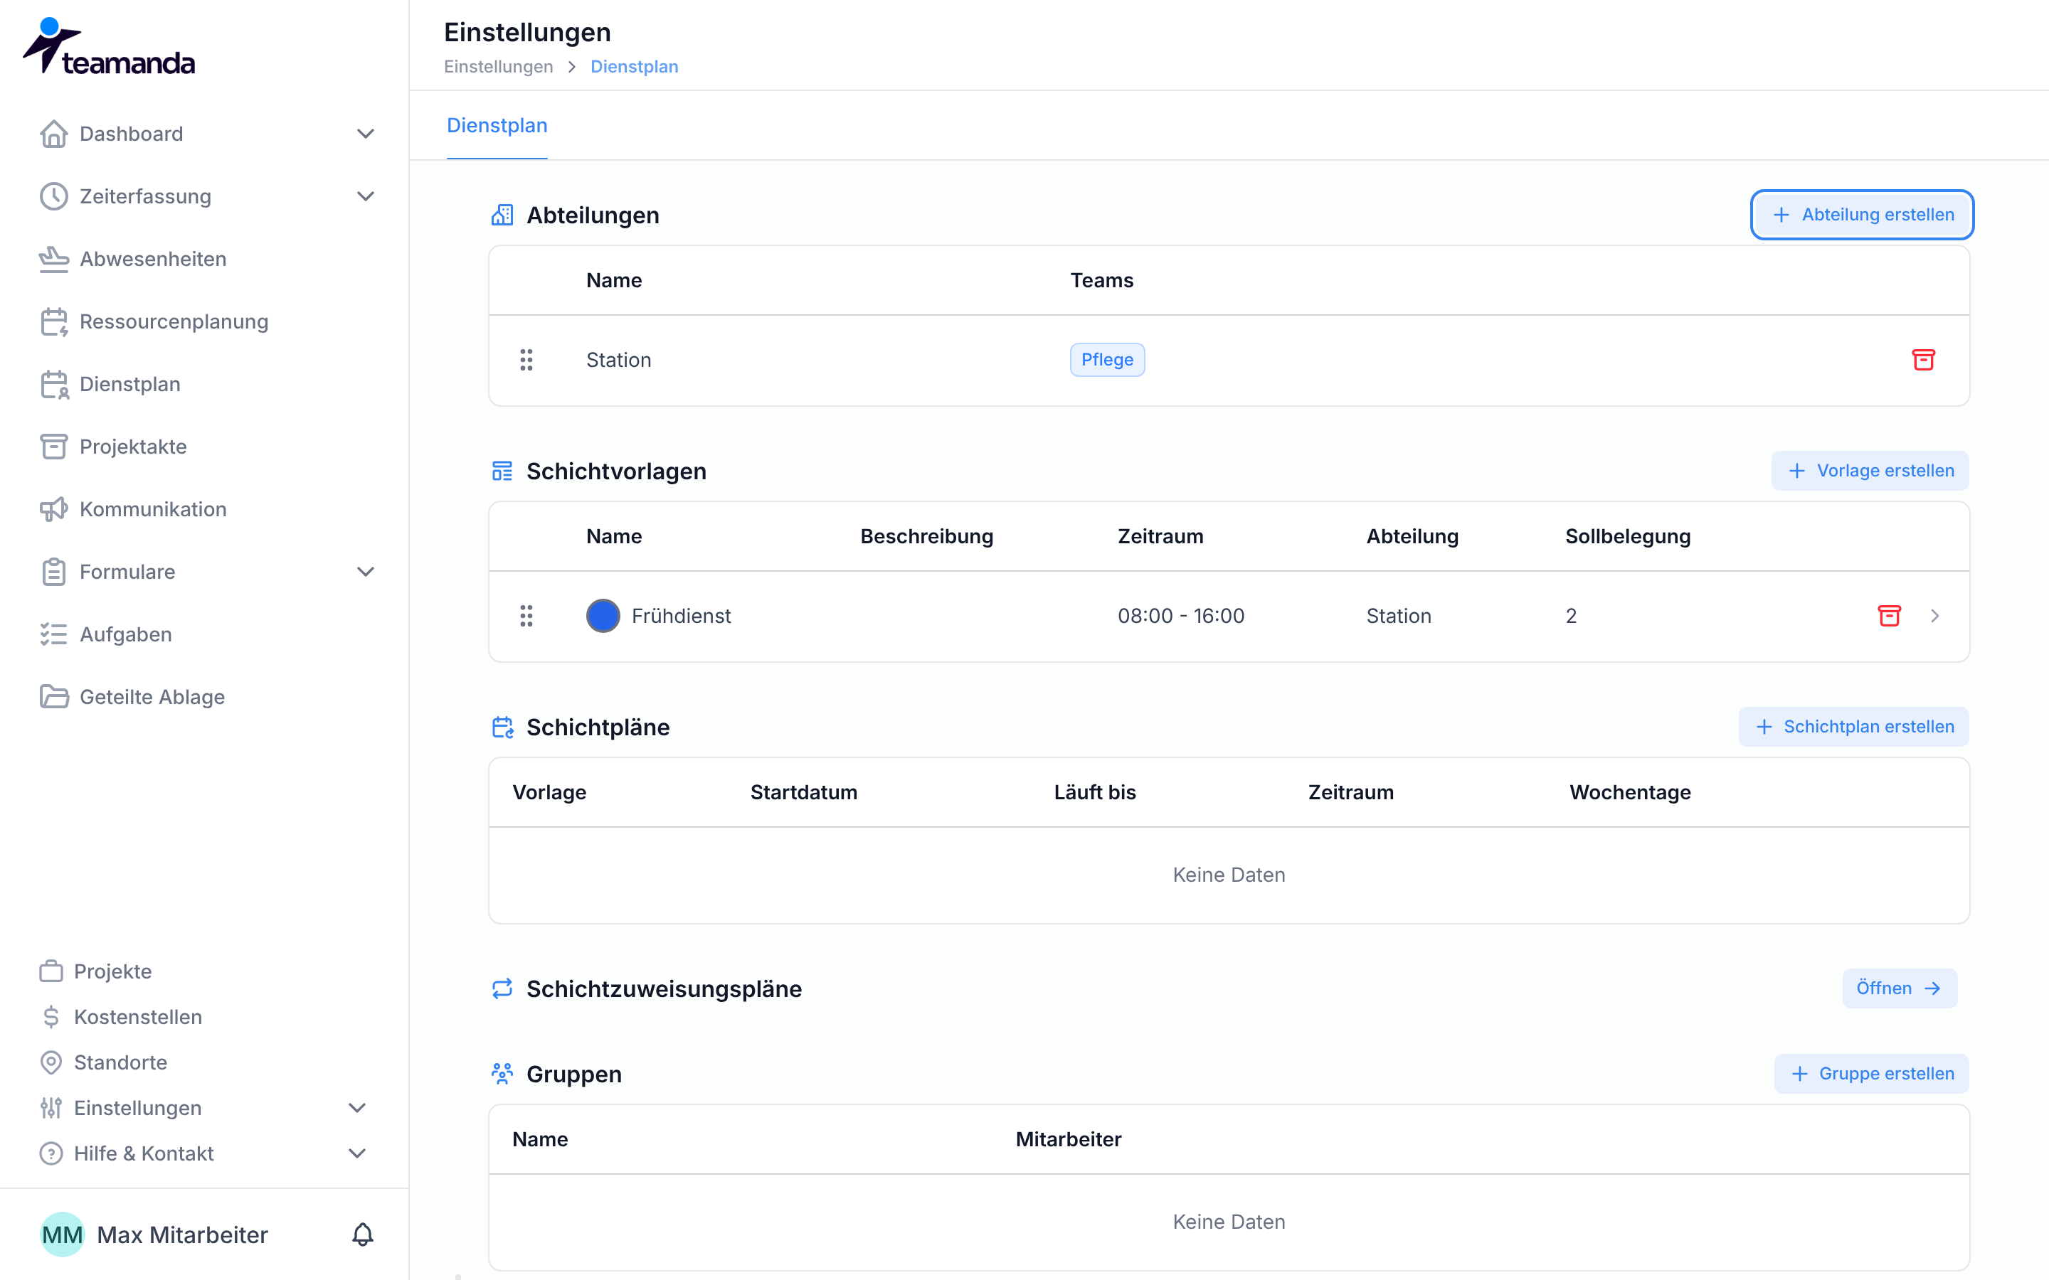2049x1280 pixels.
Task: Expand the Hilfe & Kontakt chevron
Action: 356,1154
